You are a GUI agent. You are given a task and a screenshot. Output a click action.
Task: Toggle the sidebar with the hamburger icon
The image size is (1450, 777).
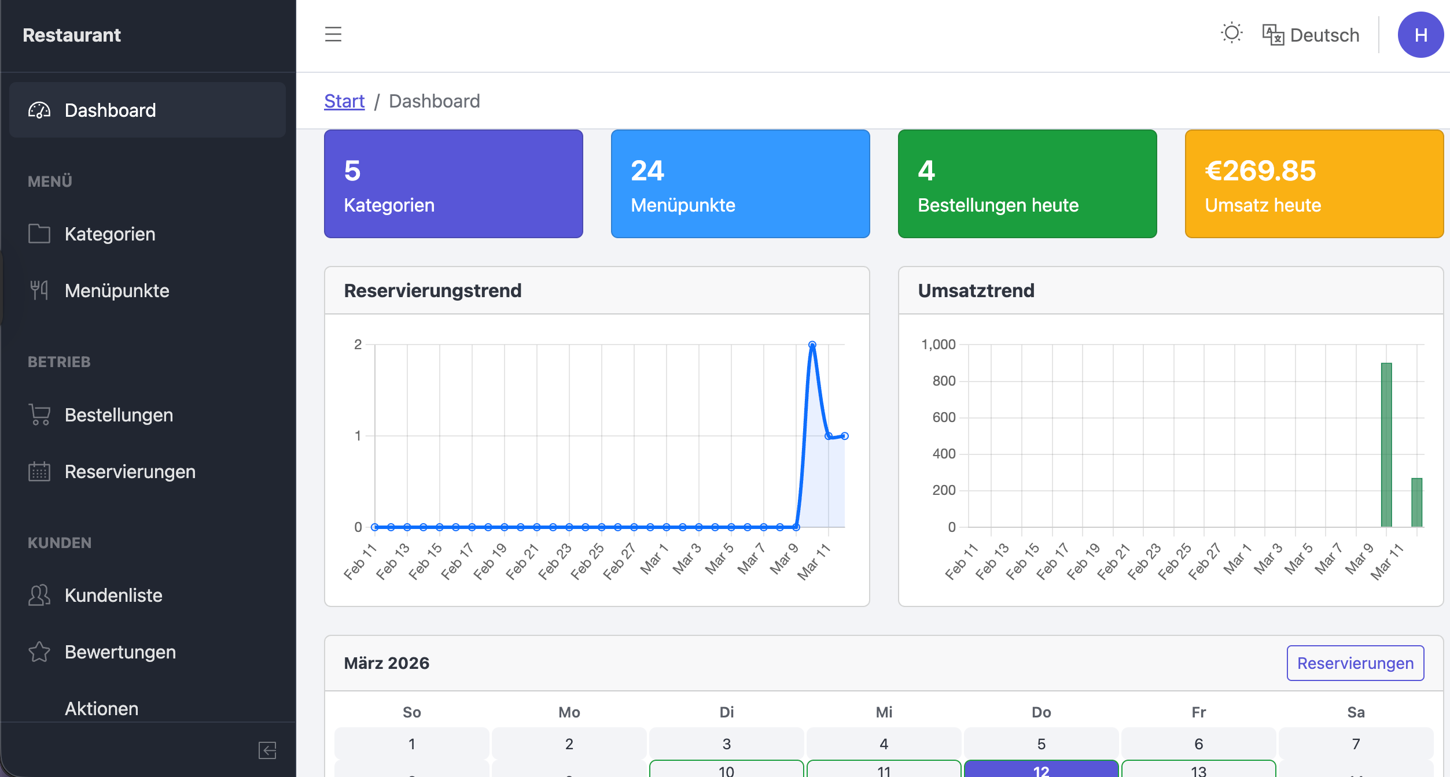pyautogui.click(x=333, y=35)
